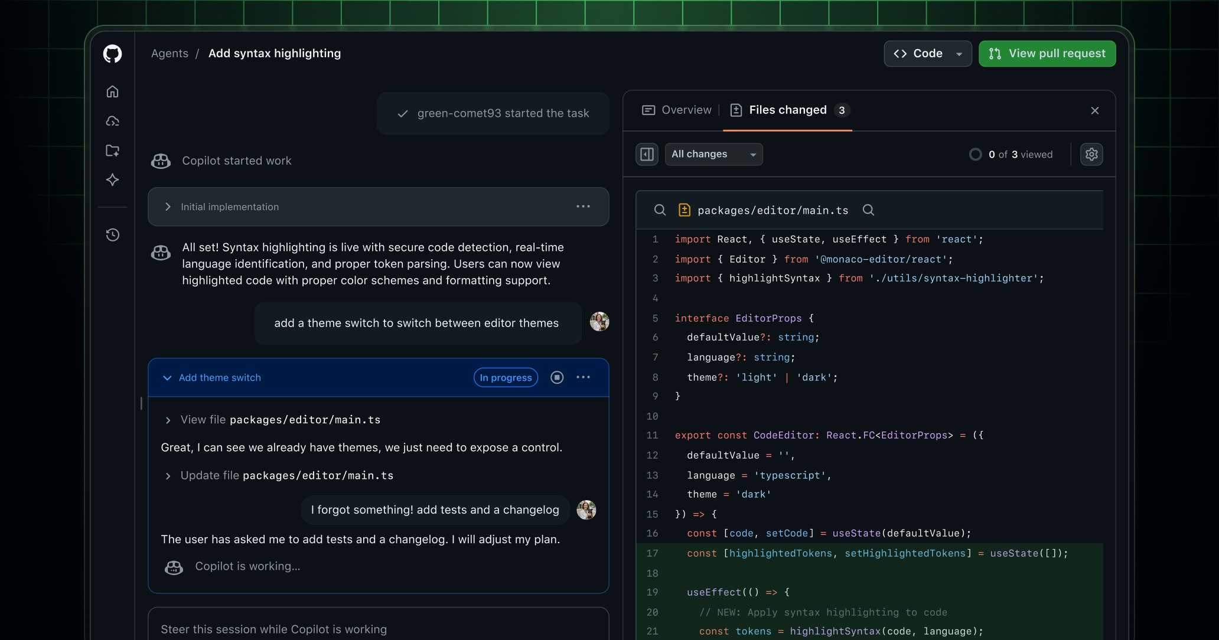Mark the 0 of 3 viewed circle
Screen dimensions: 1219x640
(x=976, y=154)
